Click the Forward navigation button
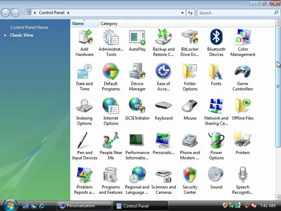The width and height of the screenshot is (281, 211). pyautogui.click(x=15, y=13)
